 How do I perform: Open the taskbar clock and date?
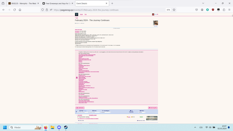click(x=222, y=127)
